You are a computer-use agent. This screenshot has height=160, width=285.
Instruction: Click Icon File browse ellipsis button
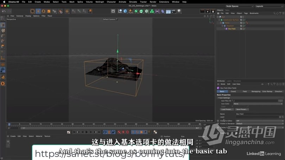tap(280, 101)
